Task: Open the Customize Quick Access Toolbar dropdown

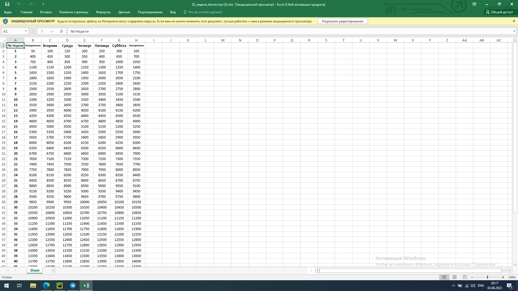Action: (43, 4)
